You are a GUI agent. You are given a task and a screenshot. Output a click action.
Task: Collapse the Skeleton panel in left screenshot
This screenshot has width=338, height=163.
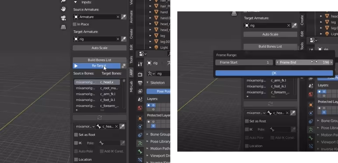[148, 83]
